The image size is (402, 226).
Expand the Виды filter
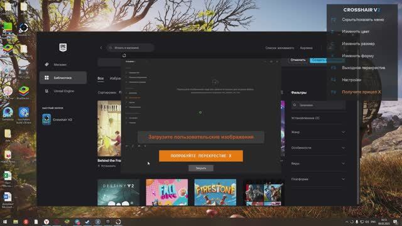click(318, 163)
